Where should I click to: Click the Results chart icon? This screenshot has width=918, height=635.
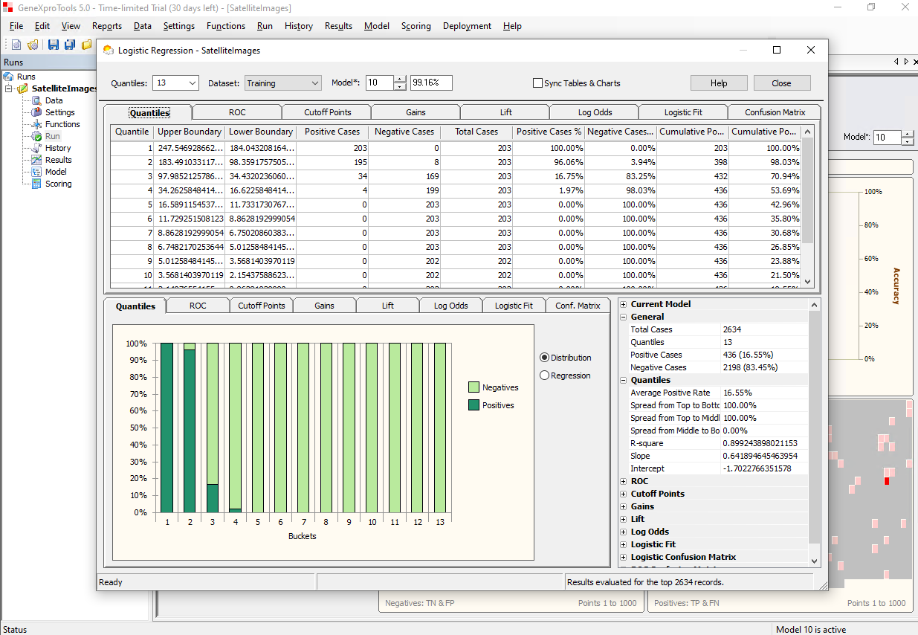point(36,160)
